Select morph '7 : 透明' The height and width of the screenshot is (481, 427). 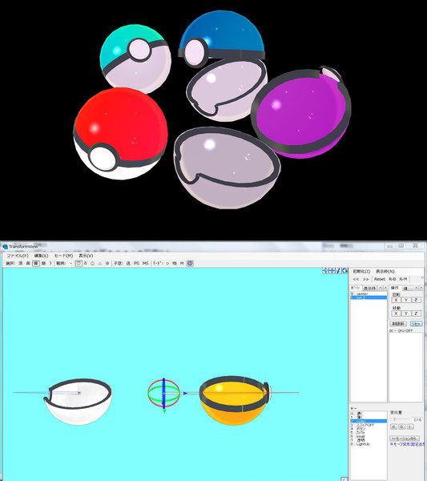pos(369,440)
